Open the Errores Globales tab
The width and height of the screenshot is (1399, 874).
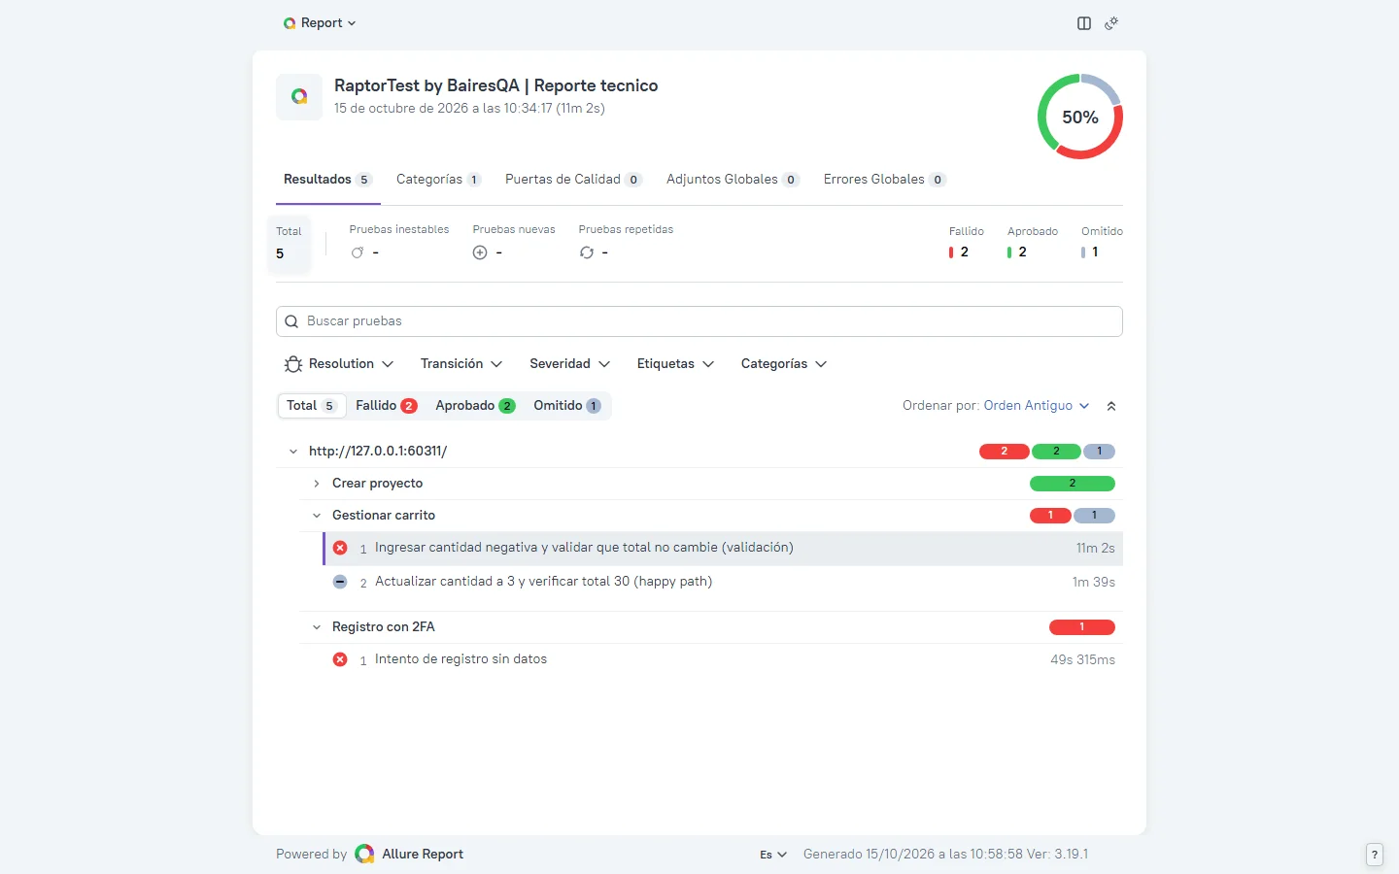[884, 180]
